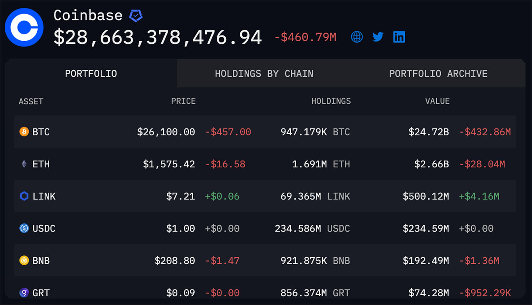Click the total value $28,663,378,476.94
Image resolution: width=532 pixels, height=305 pixels.
click(158, 37)
